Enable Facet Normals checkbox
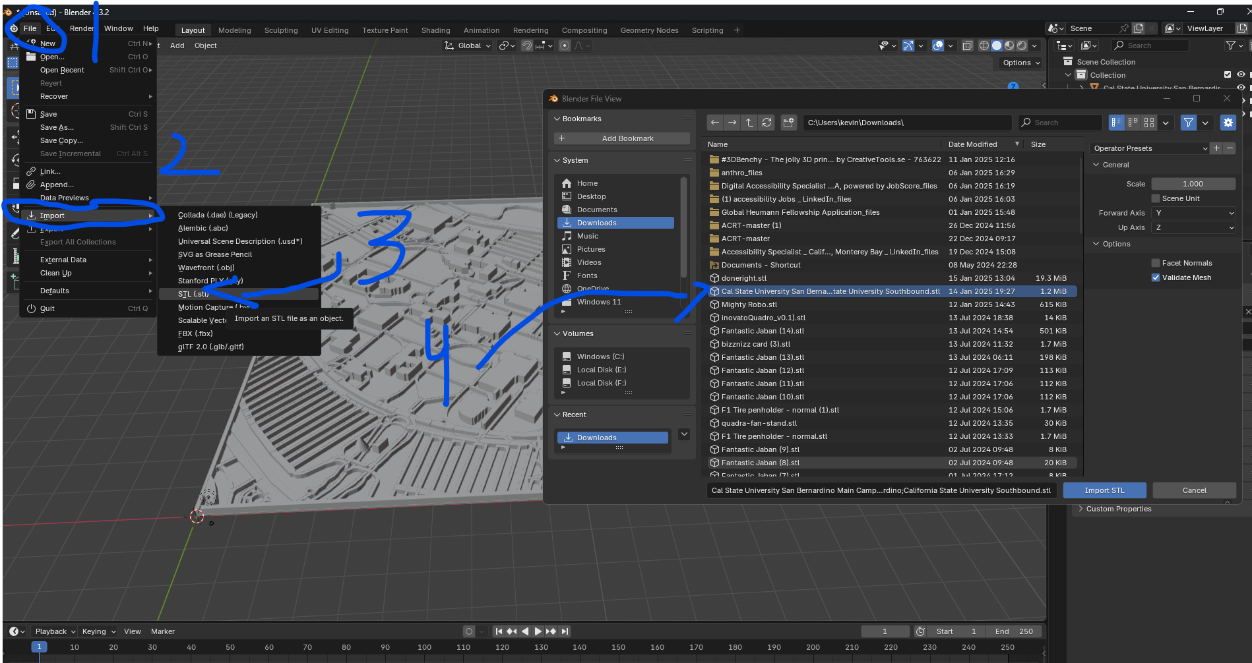 1156,263
